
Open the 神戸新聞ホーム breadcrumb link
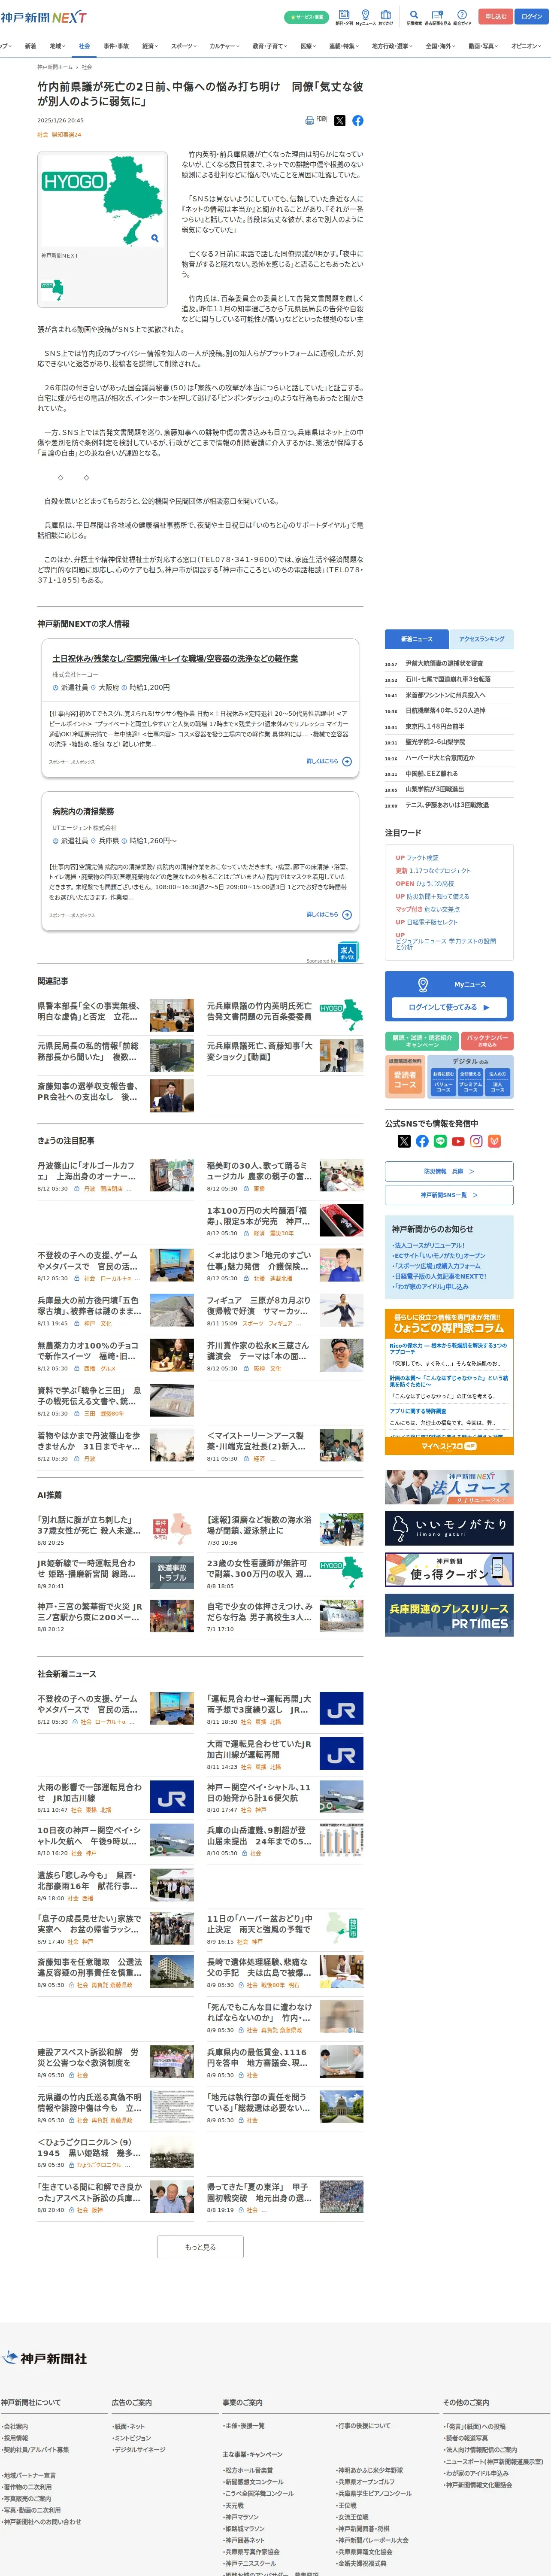tap(55, 67)
